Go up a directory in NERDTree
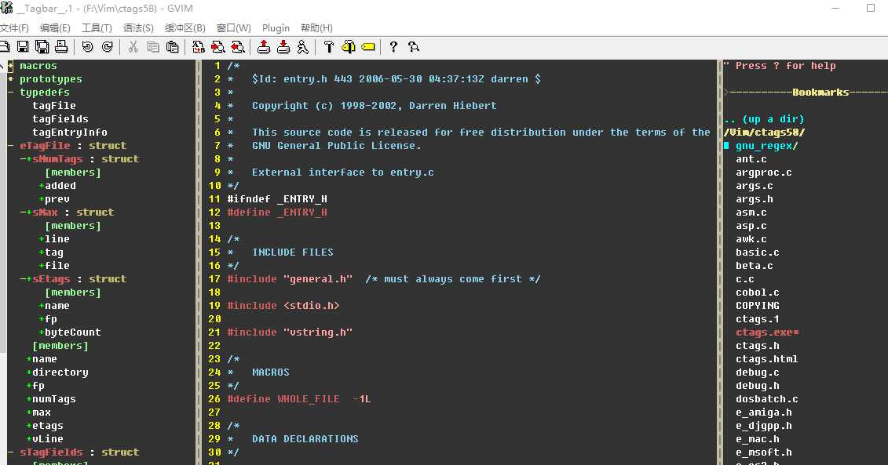 (x=764, y=118)
